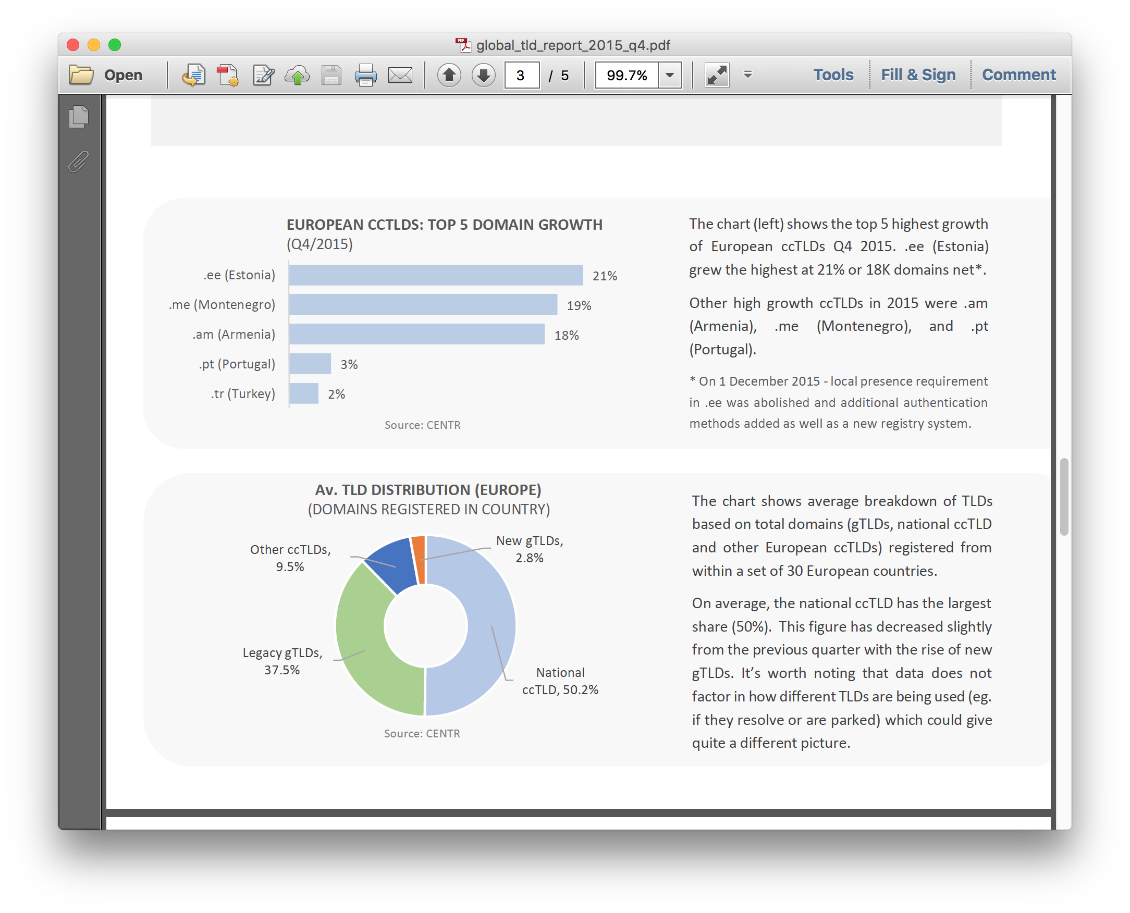Click the Create PDF icon
The image size is (1130, 913).
[x=228, y=75]
